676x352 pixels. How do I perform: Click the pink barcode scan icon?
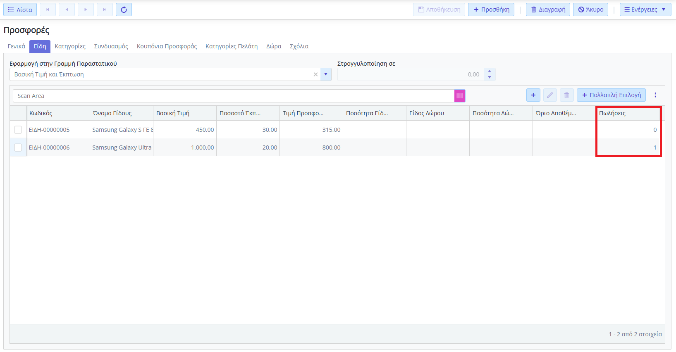point(459,96)
